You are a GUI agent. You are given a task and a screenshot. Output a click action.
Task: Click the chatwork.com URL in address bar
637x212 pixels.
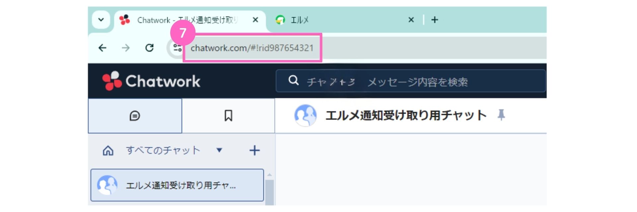tap(252, 48)
